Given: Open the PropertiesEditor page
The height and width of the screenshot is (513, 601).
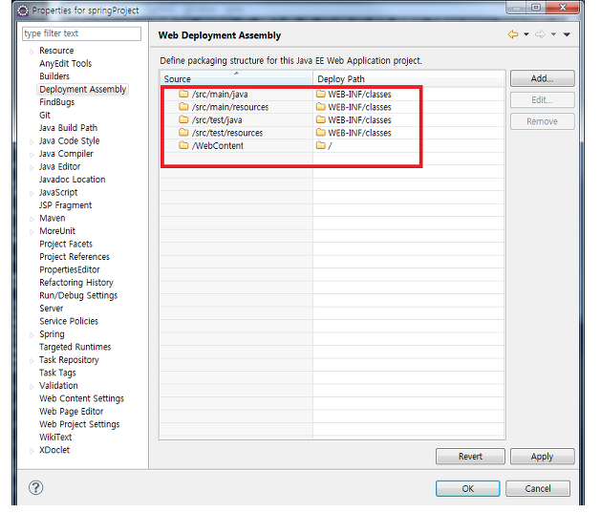Looking at the screenshot, I should pos(70,269).
